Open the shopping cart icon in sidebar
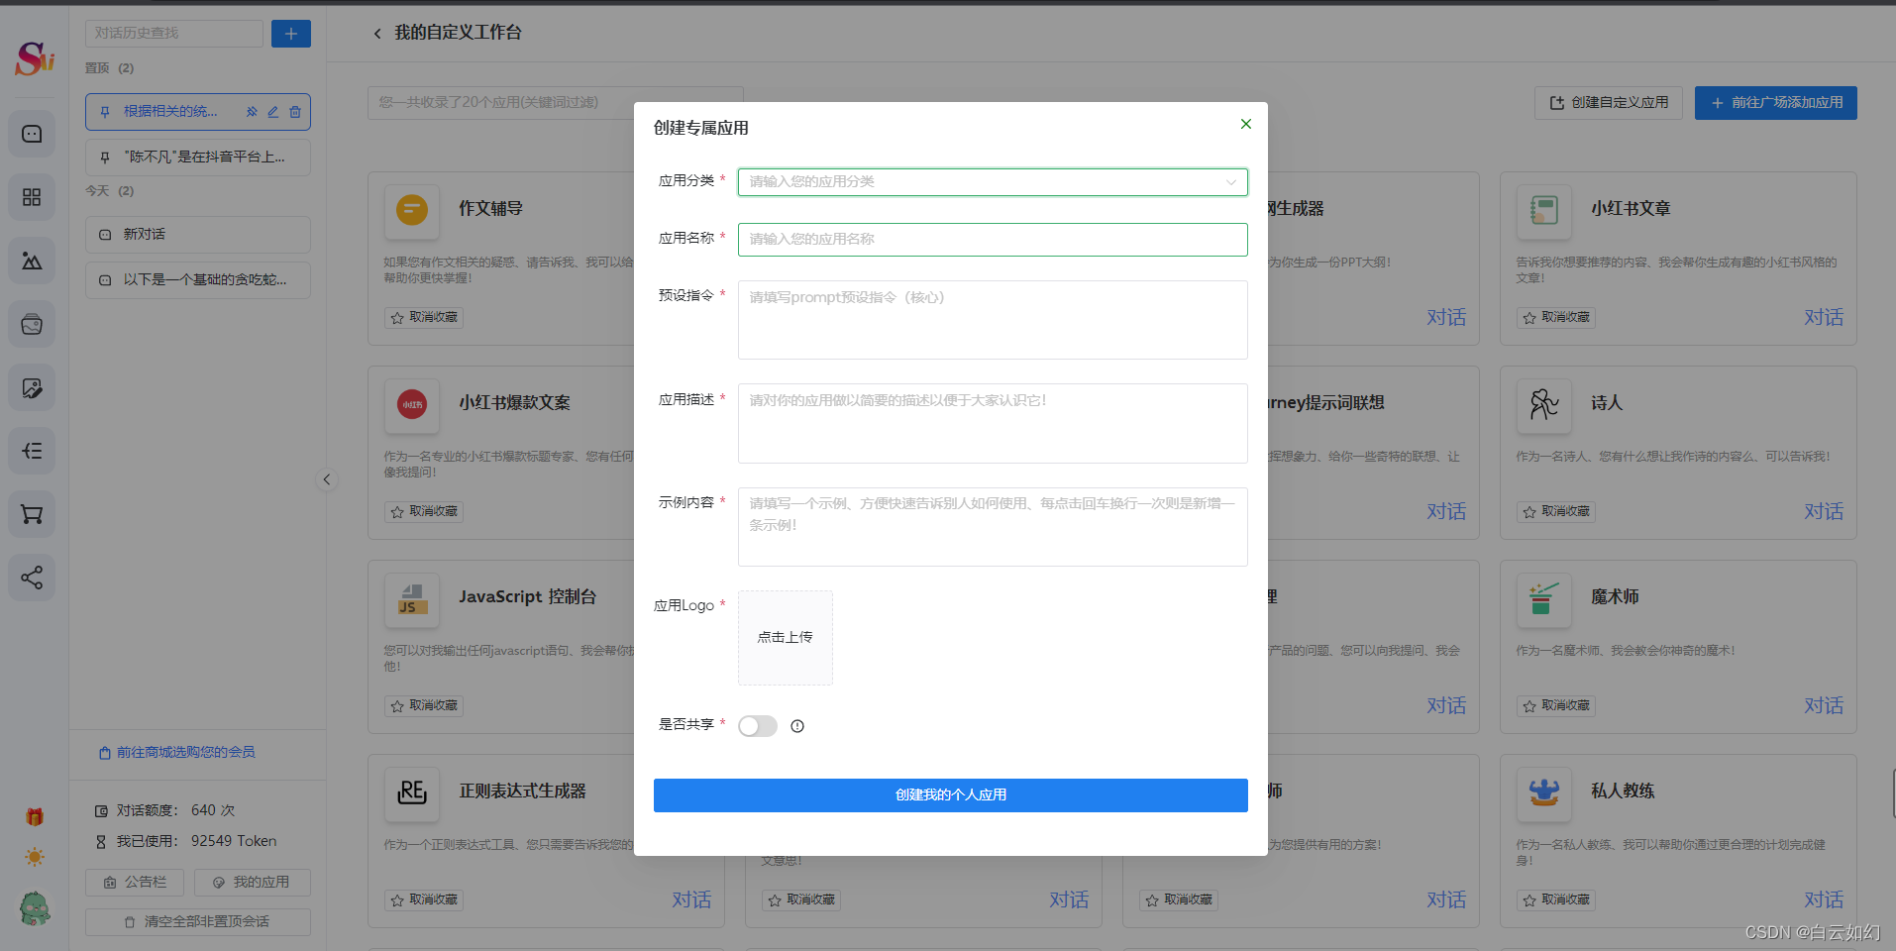This screenshot has height=951, width=1896. pyautogui.click(x=32, y=514)
